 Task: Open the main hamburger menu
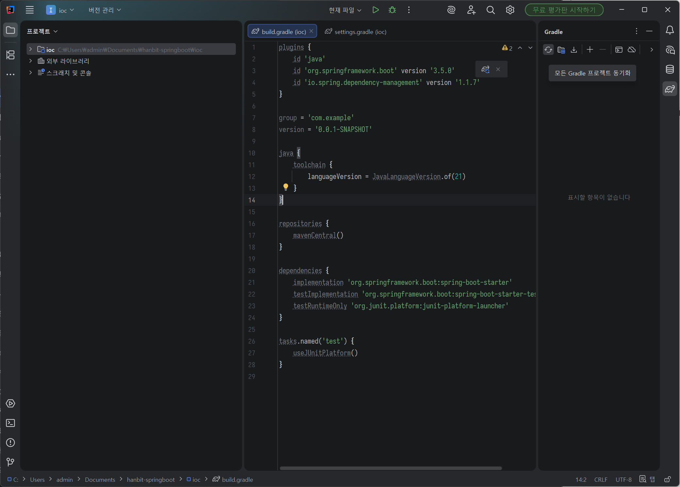(x=30, y=10)
